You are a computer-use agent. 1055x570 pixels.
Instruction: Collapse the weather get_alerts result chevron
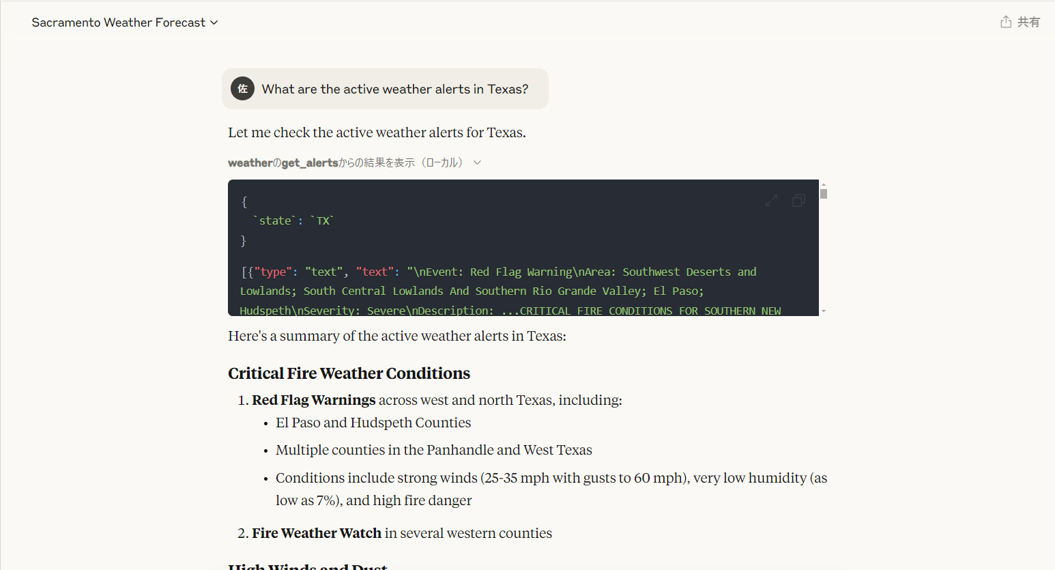tap(478, 162)
